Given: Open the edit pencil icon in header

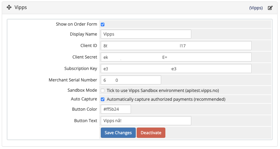Looking at the screenshot, I should click(270, 8).
